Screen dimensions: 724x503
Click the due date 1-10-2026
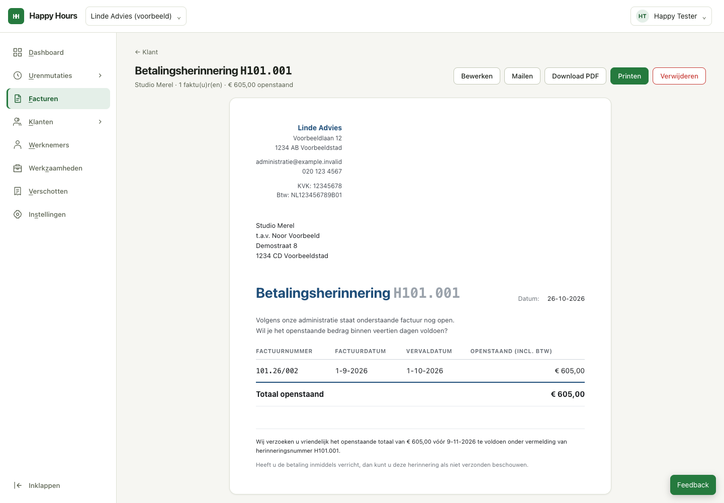(x=425, y=371)
